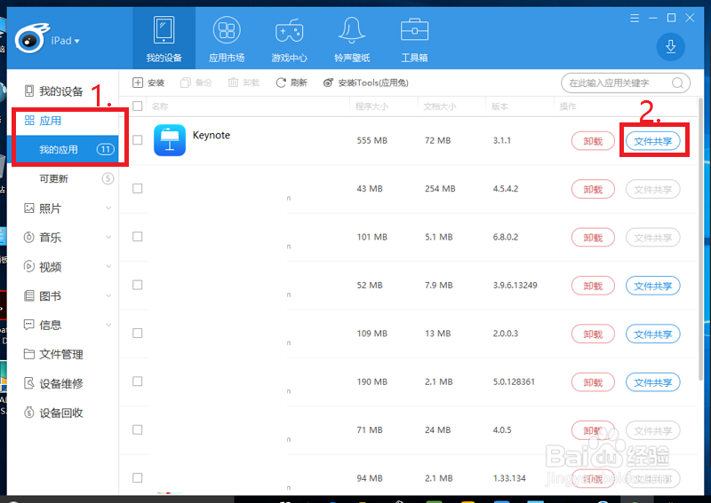
Task: Uninstall Keynote with its 卸载 button
Action: click(x=593, y=141)
